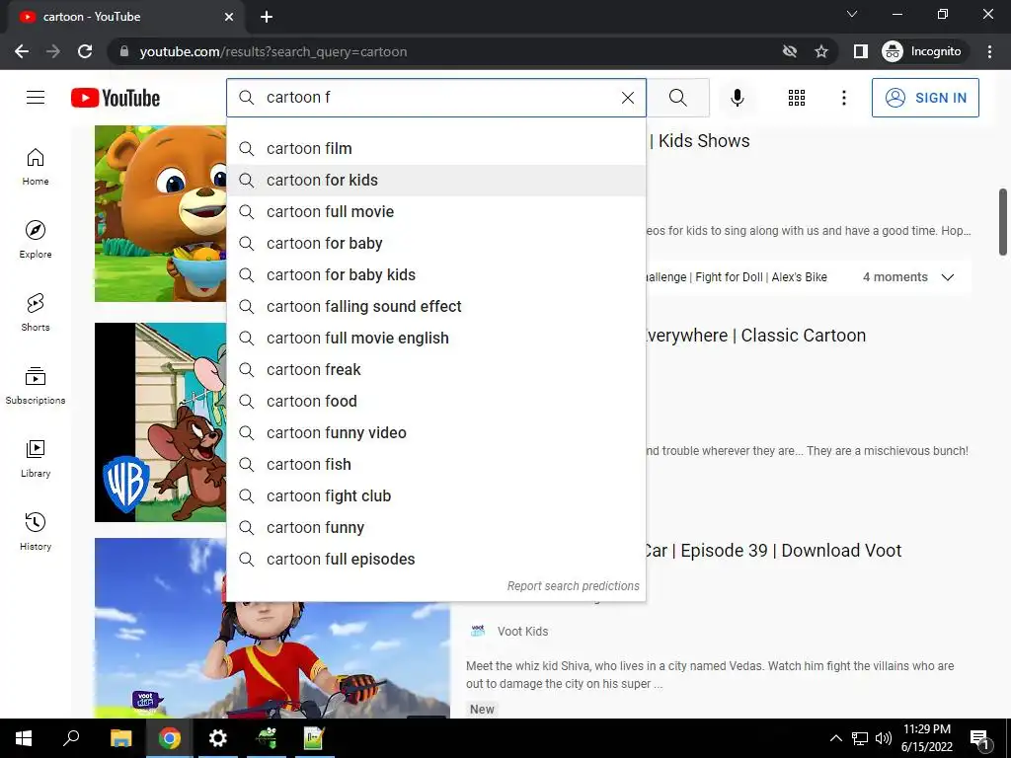
Task: Open Windows Start menu
Action: coord(24,738)
